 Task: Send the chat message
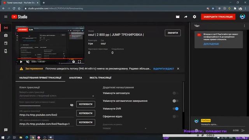[x=243, y=131]
